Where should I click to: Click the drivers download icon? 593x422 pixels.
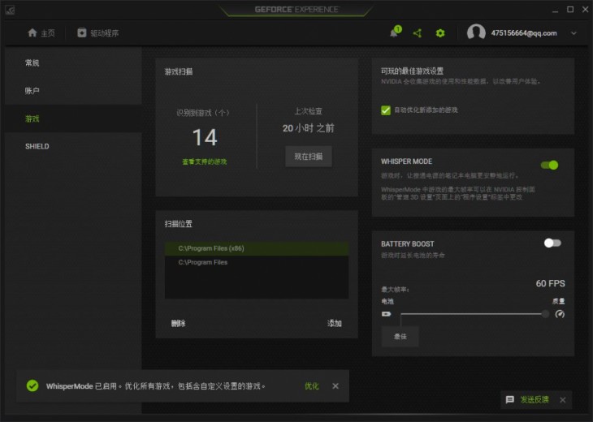click(82, 33)
